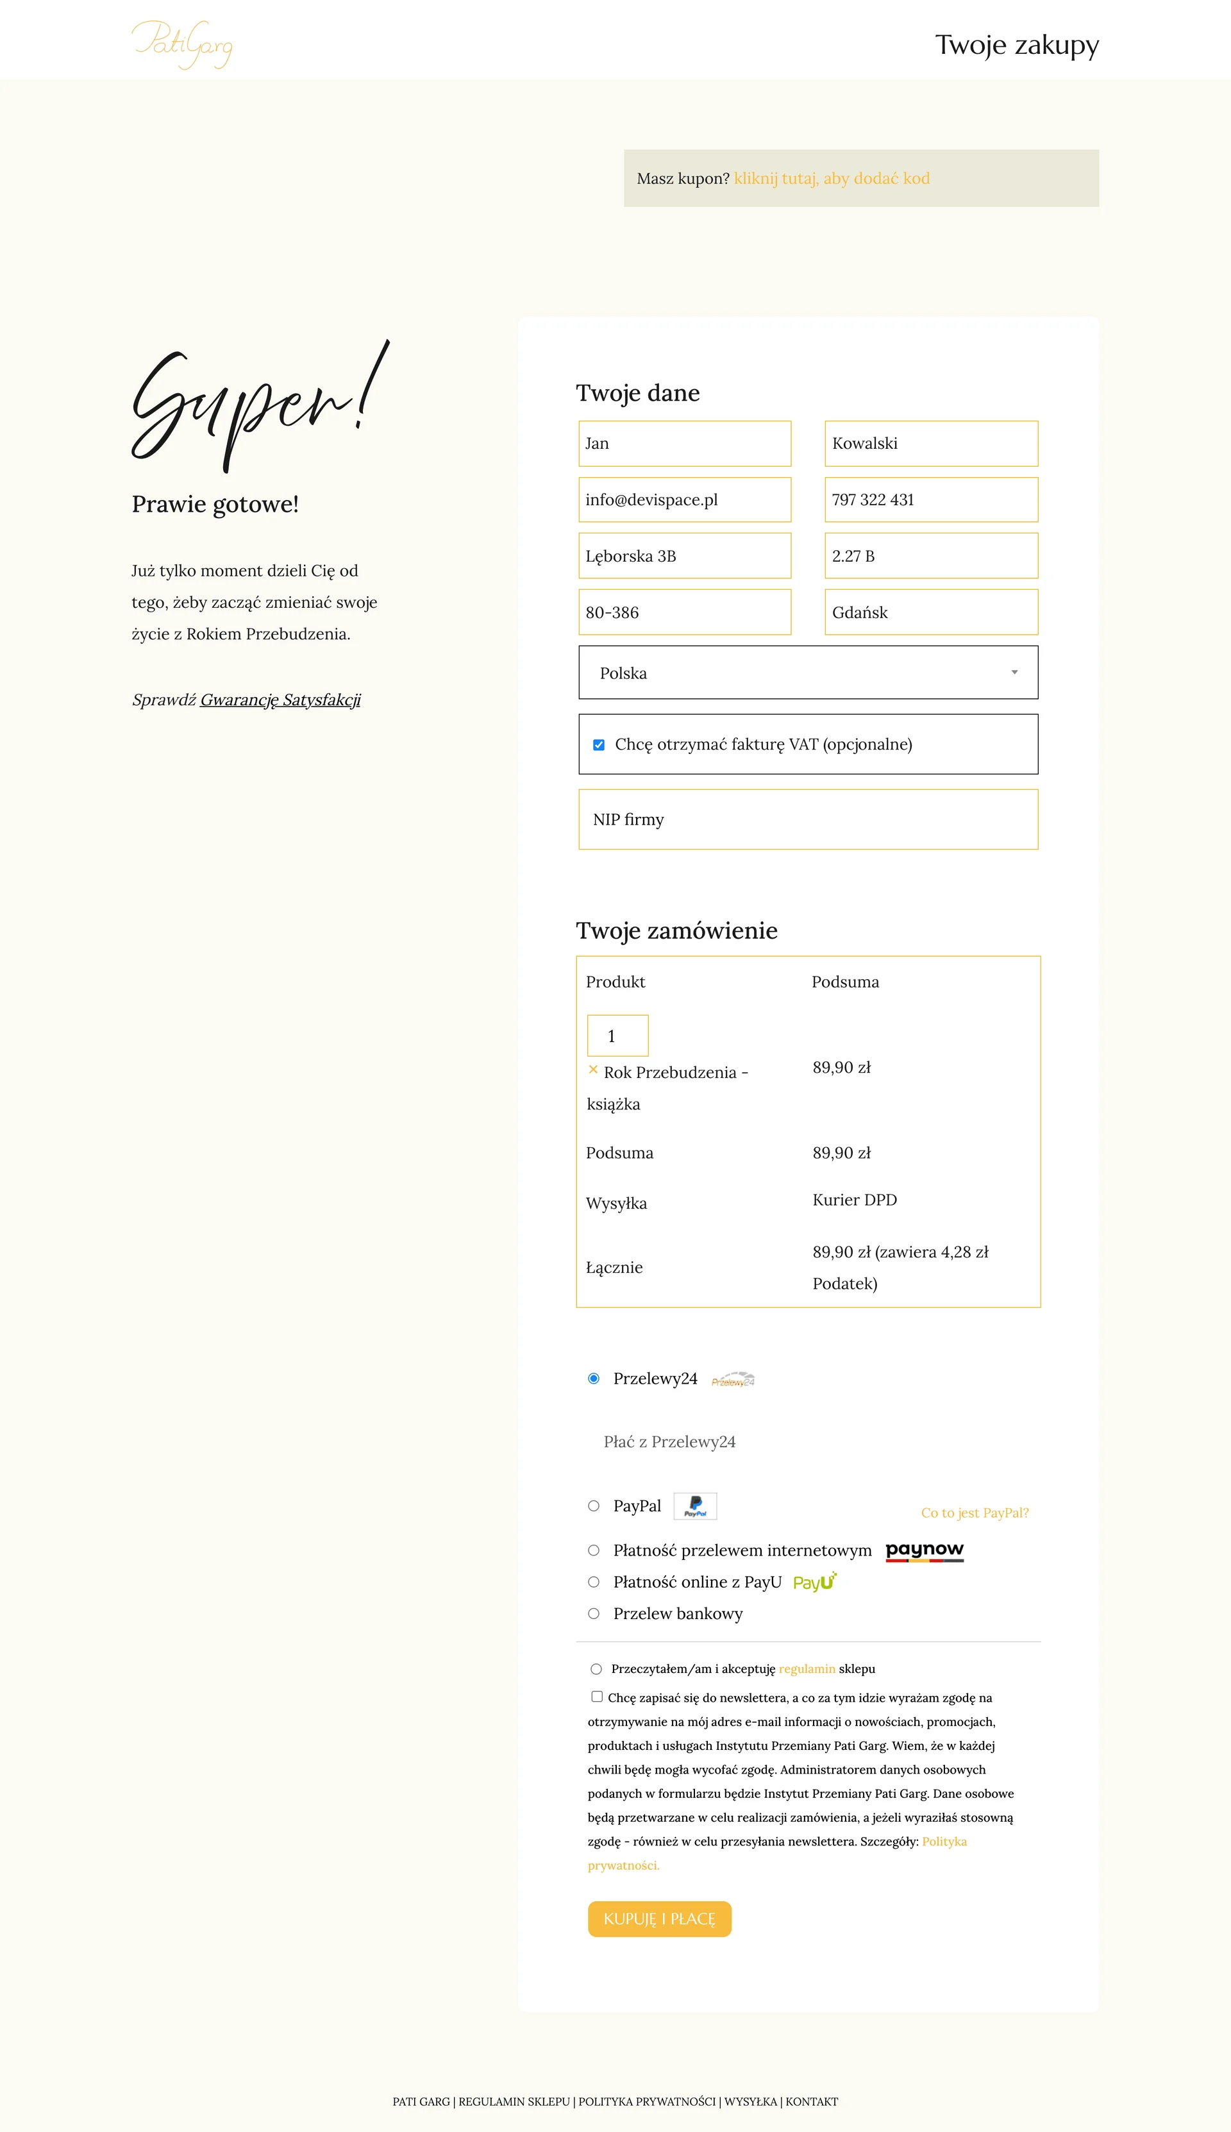The width and height of the screenshot is (1231, 2132).
Task: Click the PayPal logo icon
Action: click(695, 1506)
